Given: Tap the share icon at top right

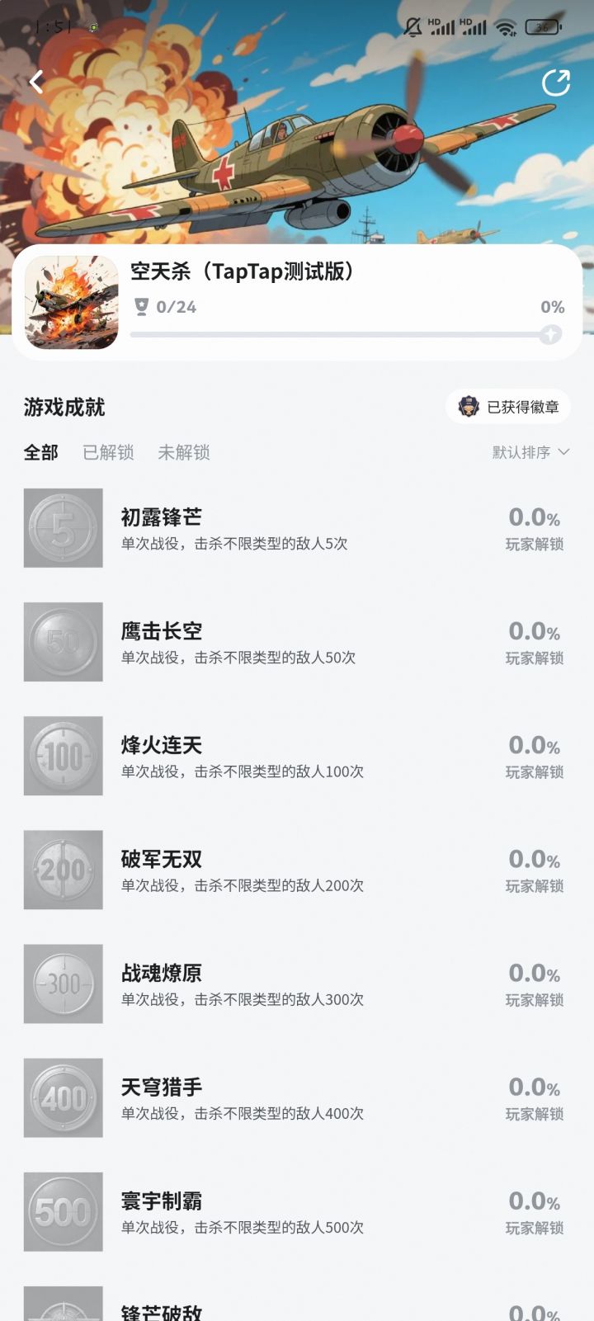Looking at the screenshot, I should [x=555, y=83].
